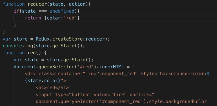
Task: Click the '{state.color}">' line
Action: click(x=45, y=81)
